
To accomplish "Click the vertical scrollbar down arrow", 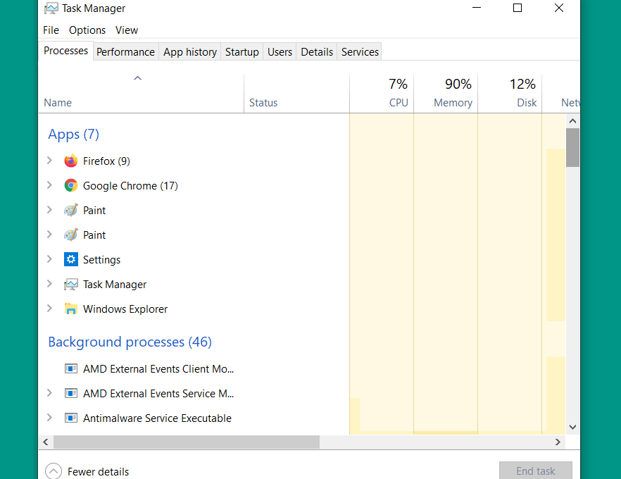I will pyautogui.click(x=572, y=427).
